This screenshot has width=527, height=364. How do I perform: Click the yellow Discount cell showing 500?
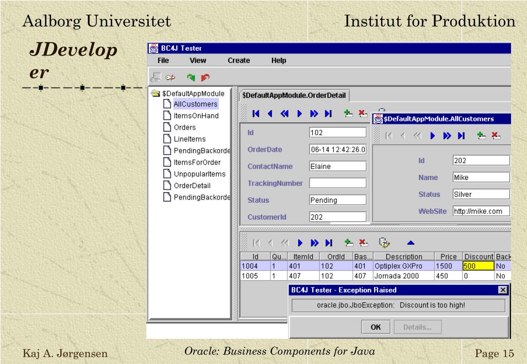click(x=478, y=266)
